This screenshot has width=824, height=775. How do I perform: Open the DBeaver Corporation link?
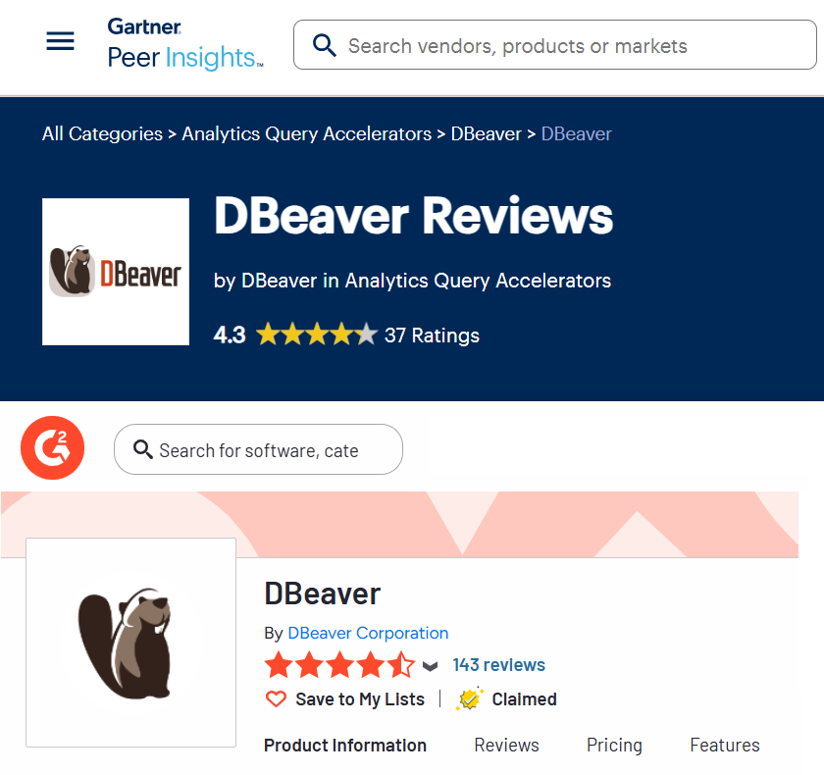368,633
